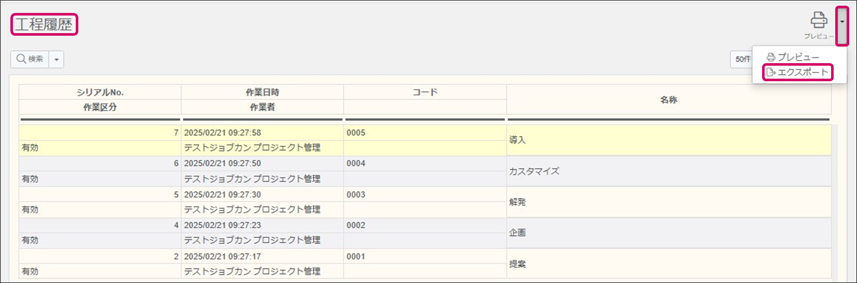Click the コード column header
Viewport: 857px width, 283px height.
(424, 92)
